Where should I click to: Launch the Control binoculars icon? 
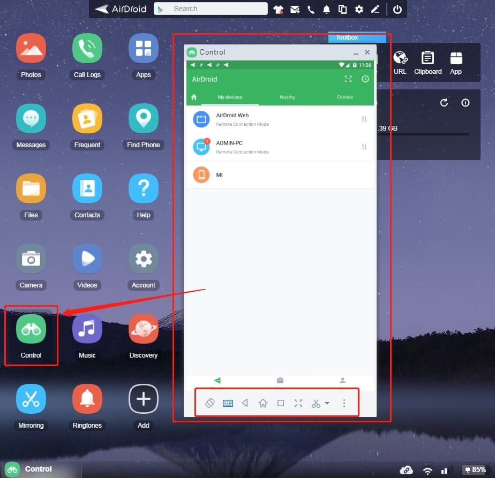point(31,329)
